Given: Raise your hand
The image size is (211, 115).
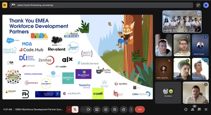Looking at the screenshot, I should (123, 109).
